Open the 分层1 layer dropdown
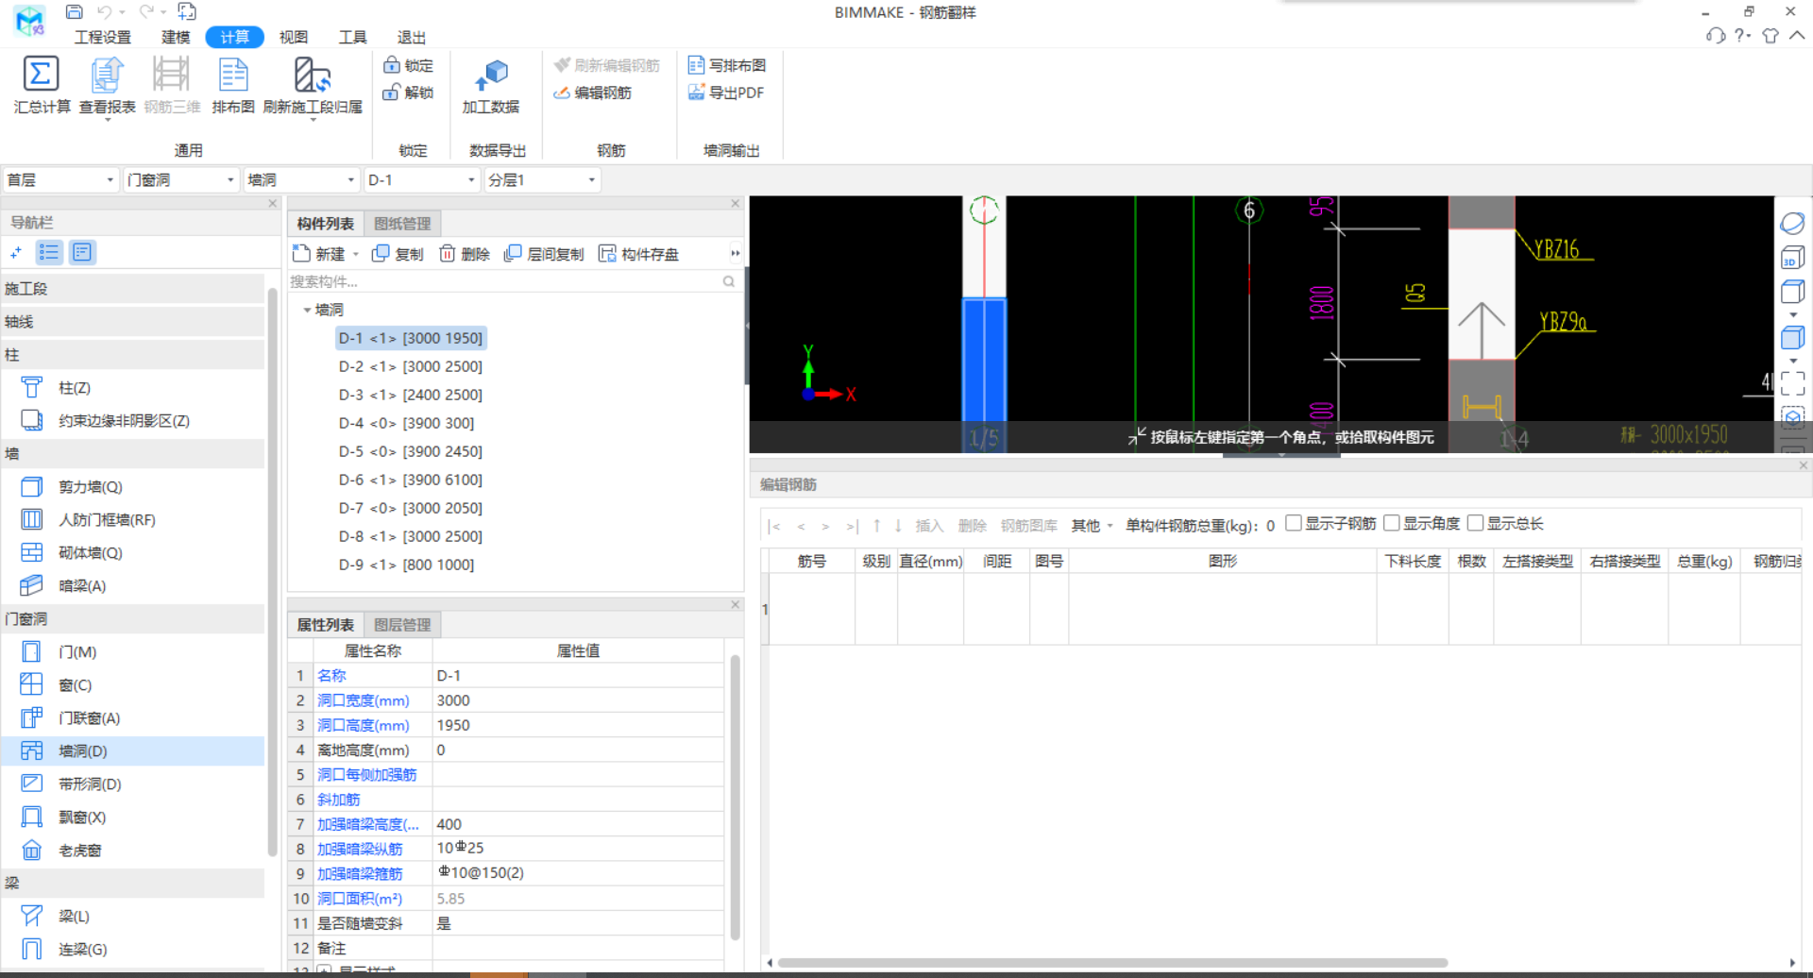 (542, 179)
